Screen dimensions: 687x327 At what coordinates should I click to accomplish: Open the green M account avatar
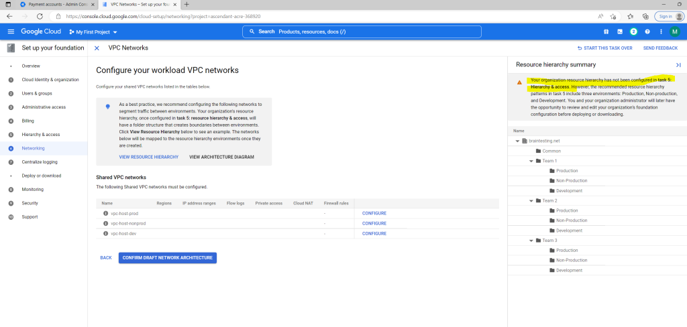[x=675, y=32]
